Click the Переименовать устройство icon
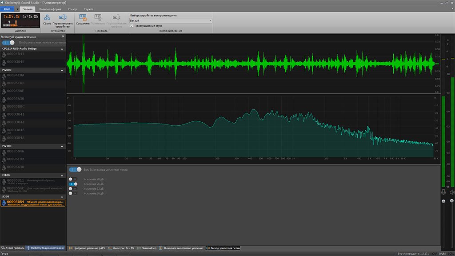Screen dimensions: 455x256 pyautogui.click(x=63, y=17)
